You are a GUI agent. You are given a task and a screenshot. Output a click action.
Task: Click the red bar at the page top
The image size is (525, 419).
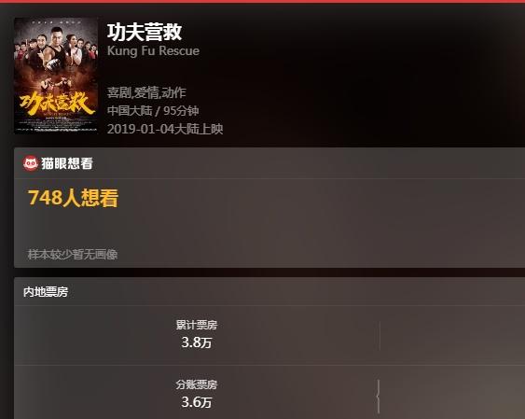[263, 1]
